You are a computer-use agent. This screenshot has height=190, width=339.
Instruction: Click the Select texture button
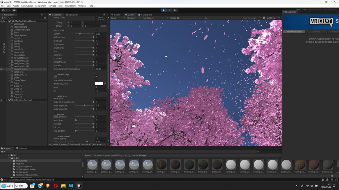pos(103,26)
